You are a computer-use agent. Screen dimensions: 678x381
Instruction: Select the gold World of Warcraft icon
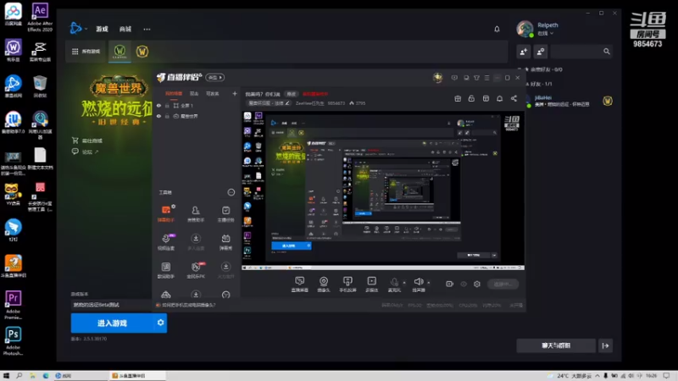[x=142, y=52]
